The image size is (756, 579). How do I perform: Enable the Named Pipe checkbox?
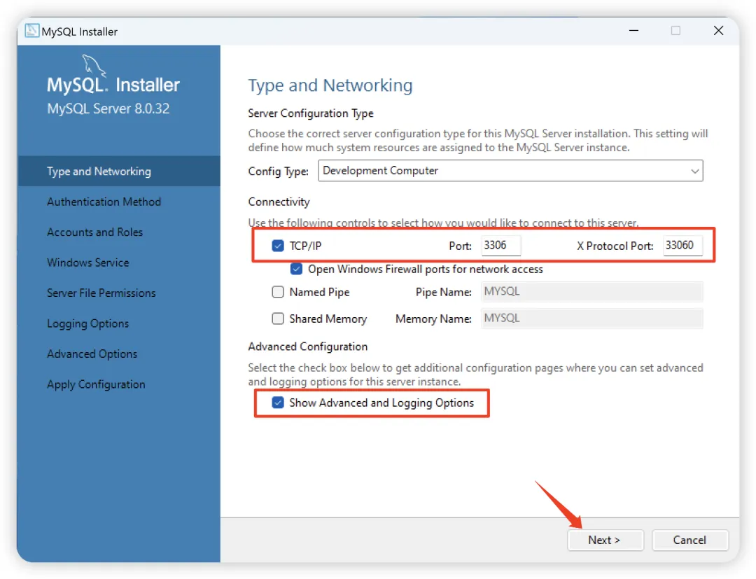click(278, 292)
